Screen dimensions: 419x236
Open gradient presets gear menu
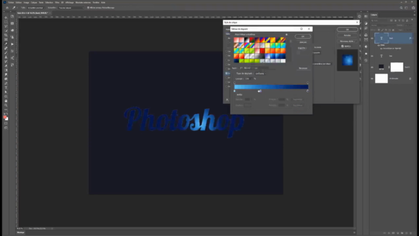(287, 35)
